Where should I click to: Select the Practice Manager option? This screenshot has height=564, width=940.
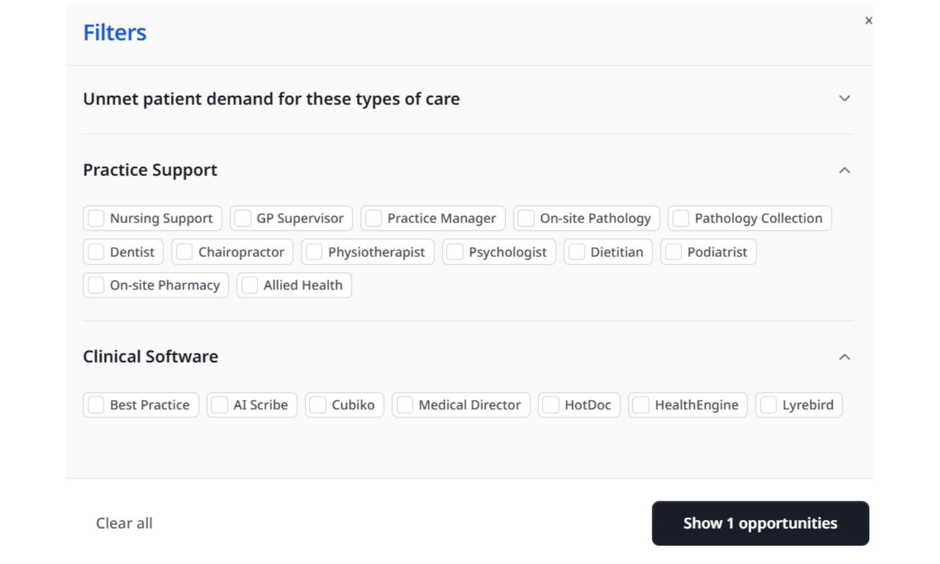tap(373, 218)
